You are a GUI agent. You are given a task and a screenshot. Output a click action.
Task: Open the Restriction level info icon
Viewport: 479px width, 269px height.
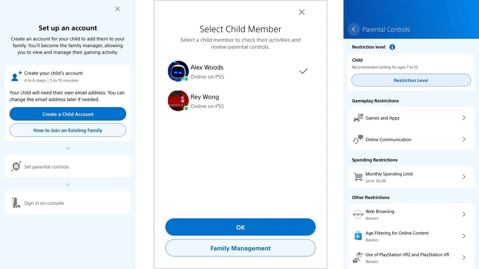[392, 47]
